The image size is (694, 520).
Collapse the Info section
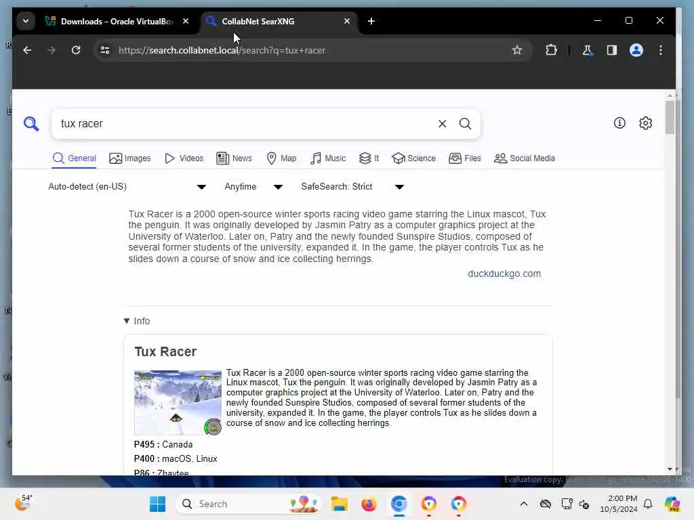[x=137, y=321]
